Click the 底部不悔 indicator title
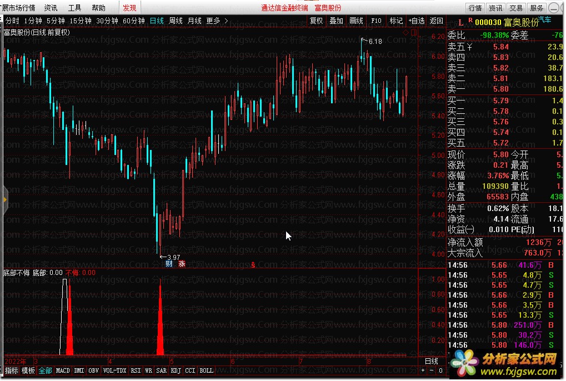The image size is (566, 381). [16, 273]
